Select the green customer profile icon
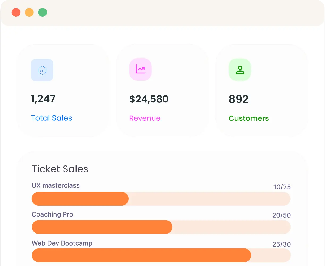The height and width of the screenshot is (266, 325). point(240,69)
